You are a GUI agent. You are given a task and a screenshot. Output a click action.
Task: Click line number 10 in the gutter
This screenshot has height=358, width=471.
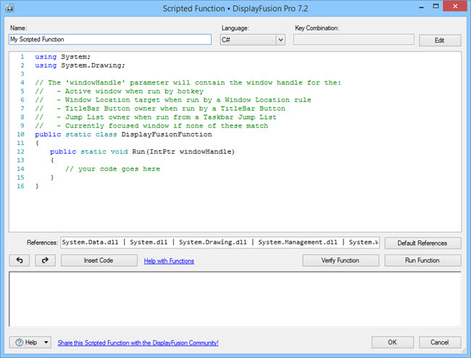pos(20,135)
